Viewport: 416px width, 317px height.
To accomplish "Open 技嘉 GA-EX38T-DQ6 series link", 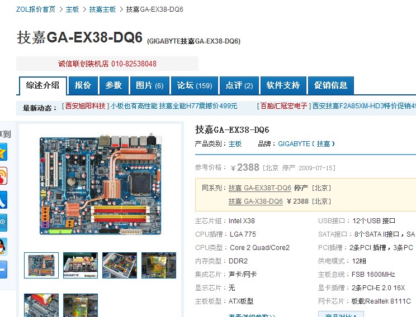I will pyautogui.click(x=260, y=188).
